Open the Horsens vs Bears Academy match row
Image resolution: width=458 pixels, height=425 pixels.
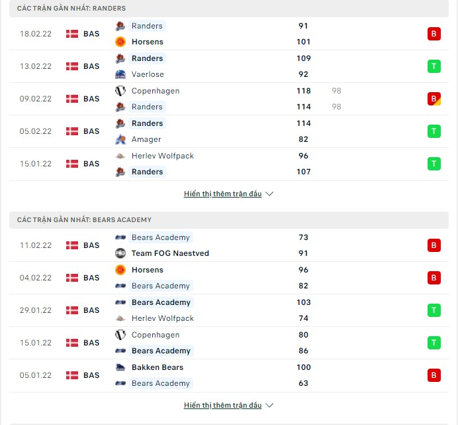coord(229,278)
